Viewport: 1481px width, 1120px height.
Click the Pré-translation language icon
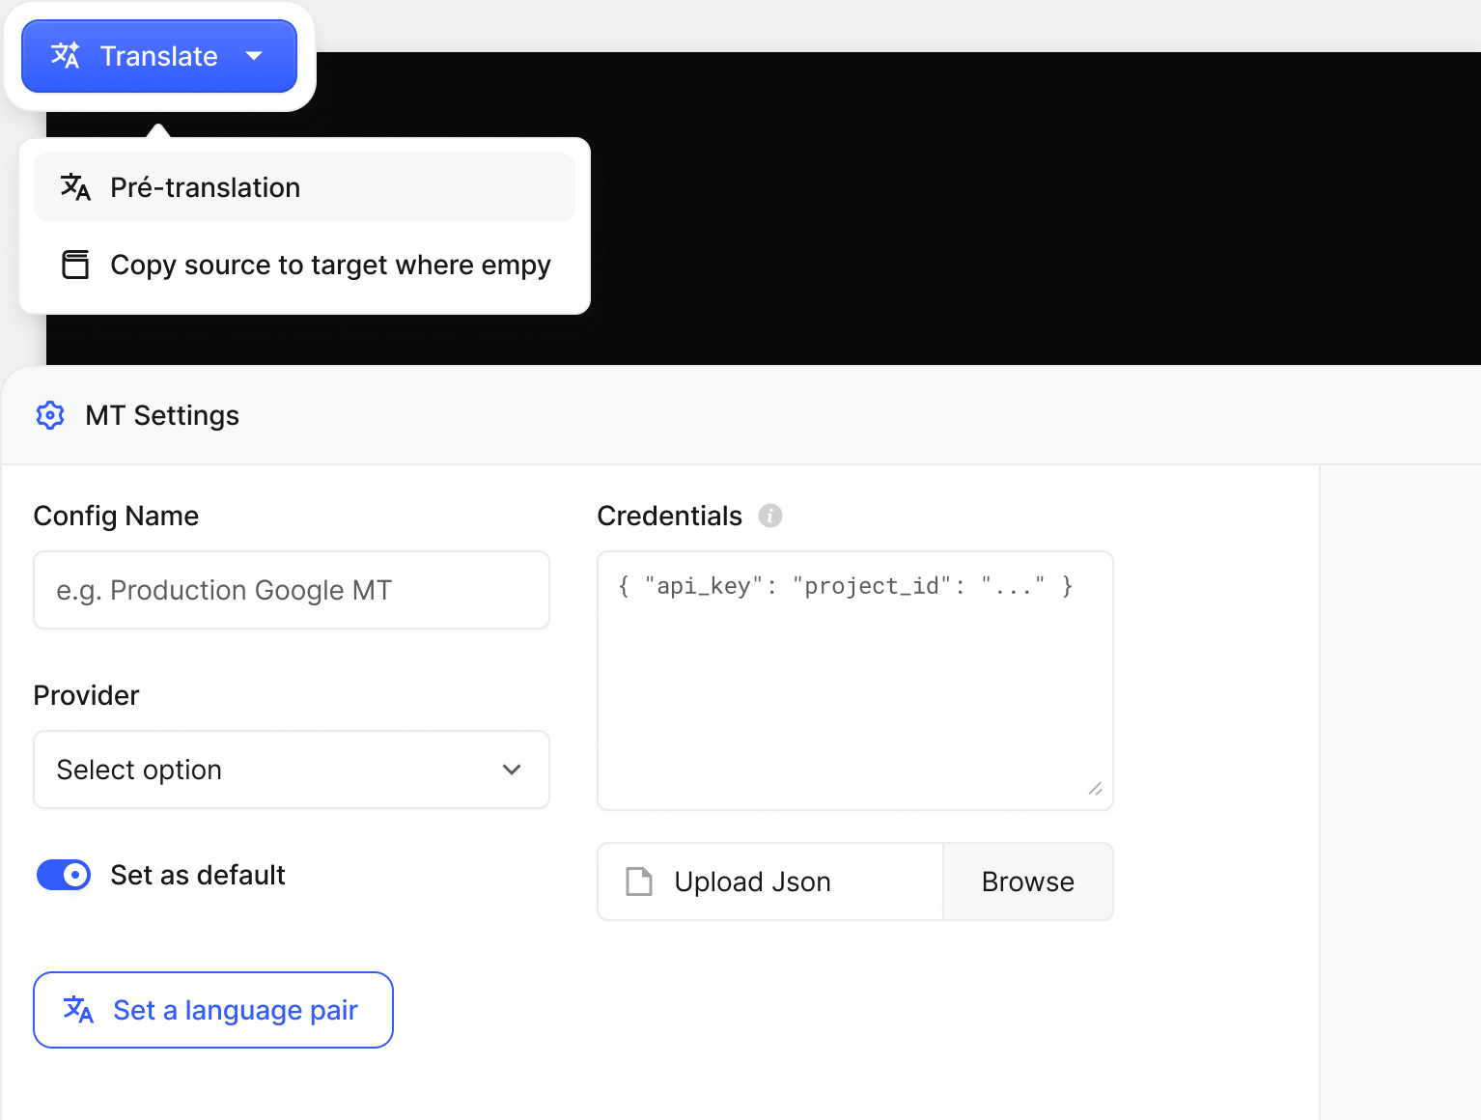point(75,187)
